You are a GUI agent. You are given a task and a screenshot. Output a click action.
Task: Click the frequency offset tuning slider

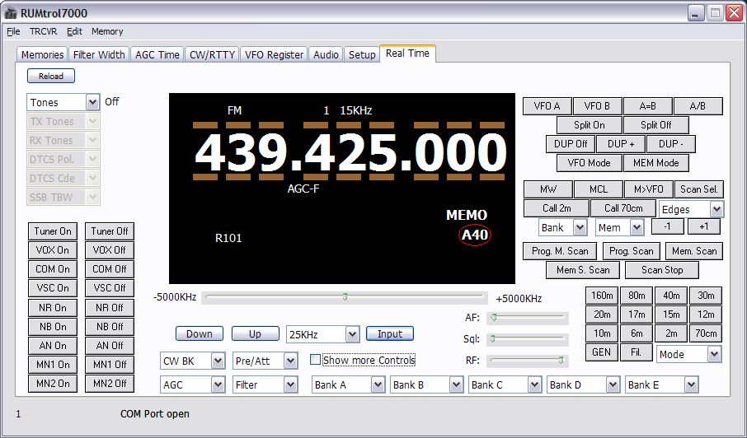click(345, 297)
